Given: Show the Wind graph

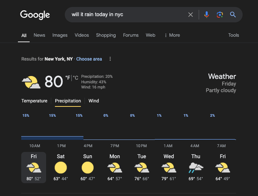Looking at the screenshot, I should 94,101.
